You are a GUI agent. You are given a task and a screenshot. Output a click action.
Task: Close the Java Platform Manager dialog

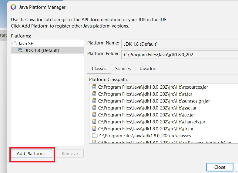220,167
